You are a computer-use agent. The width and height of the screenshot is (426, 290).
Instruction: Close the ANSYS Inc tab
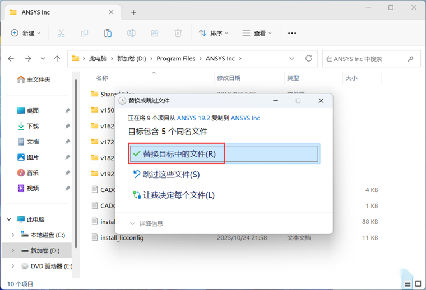111,12
